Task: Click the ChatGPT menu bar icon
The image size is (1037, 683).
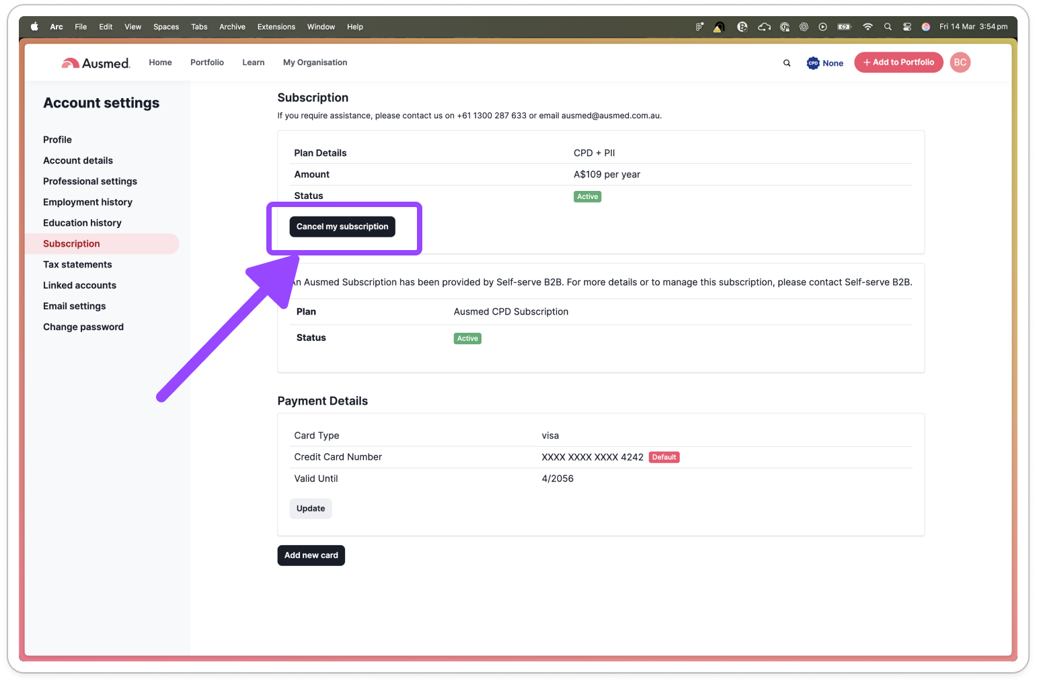Action: pos(804,27)
